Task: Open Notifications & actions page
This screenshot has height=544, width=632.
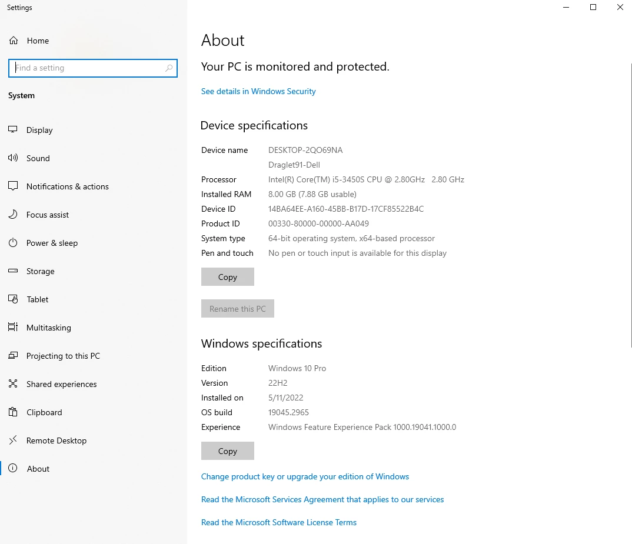Action: (93, 186)
